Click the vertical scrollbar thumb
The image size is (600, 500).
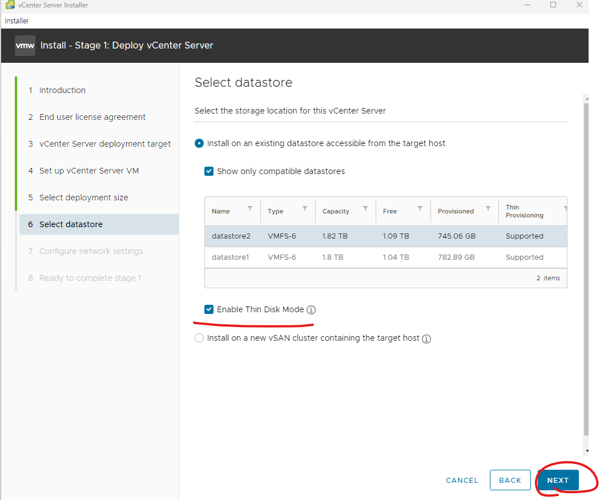point(586,269)
